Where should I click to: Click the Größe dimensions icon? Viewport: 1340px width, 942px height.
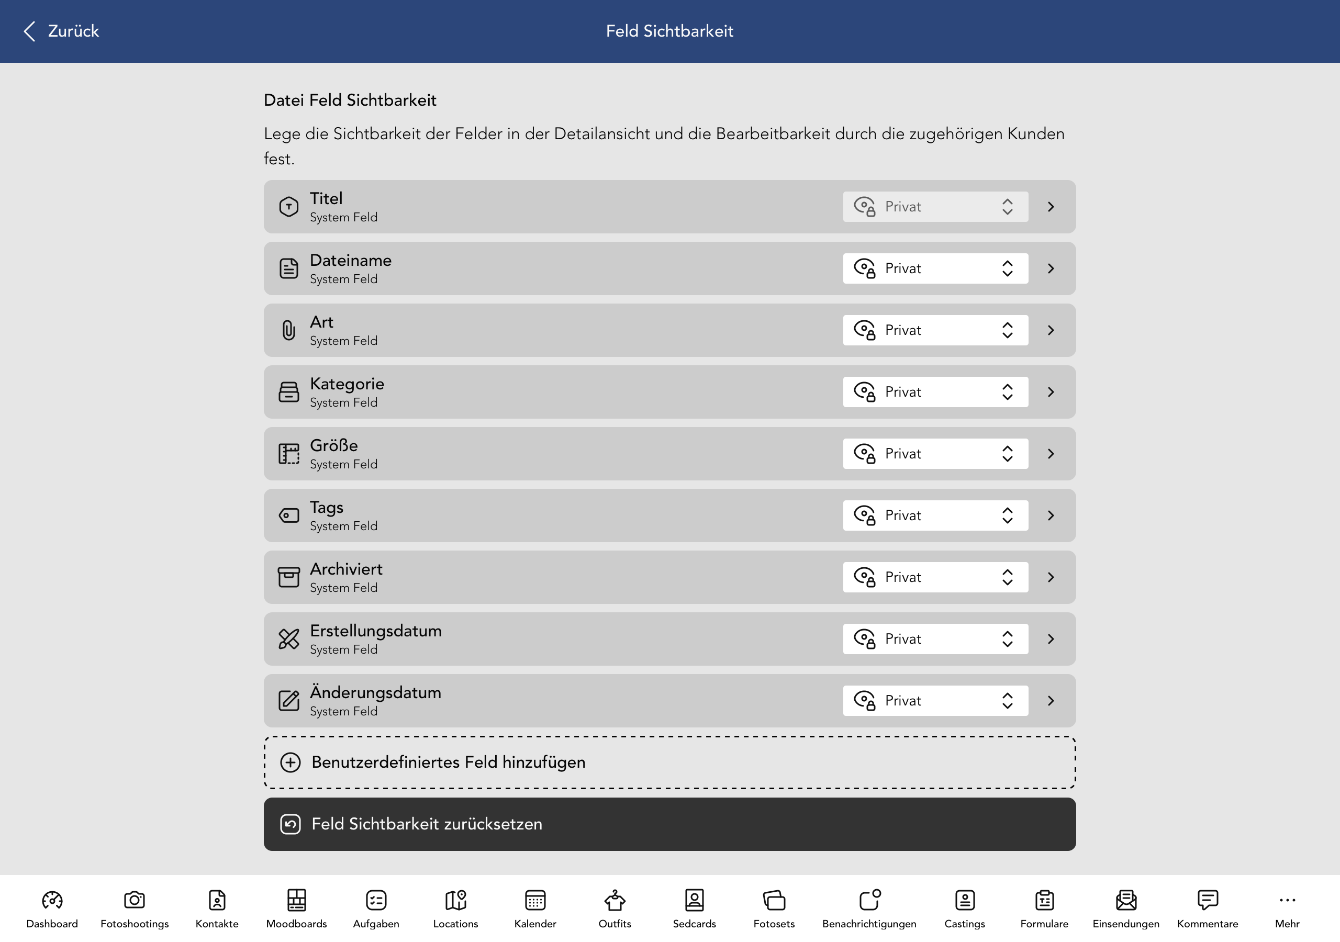pos(289,454)
